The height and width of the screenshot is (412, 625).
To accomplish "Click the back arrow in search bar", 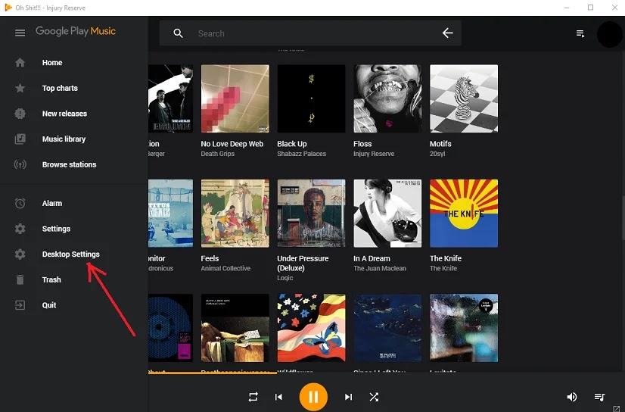I will (448, 33).
